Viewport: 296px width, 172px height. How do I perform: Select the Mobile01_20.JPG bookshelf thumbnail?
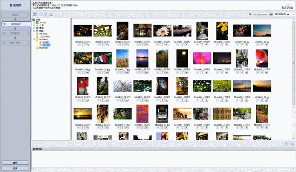pos(182,114)
